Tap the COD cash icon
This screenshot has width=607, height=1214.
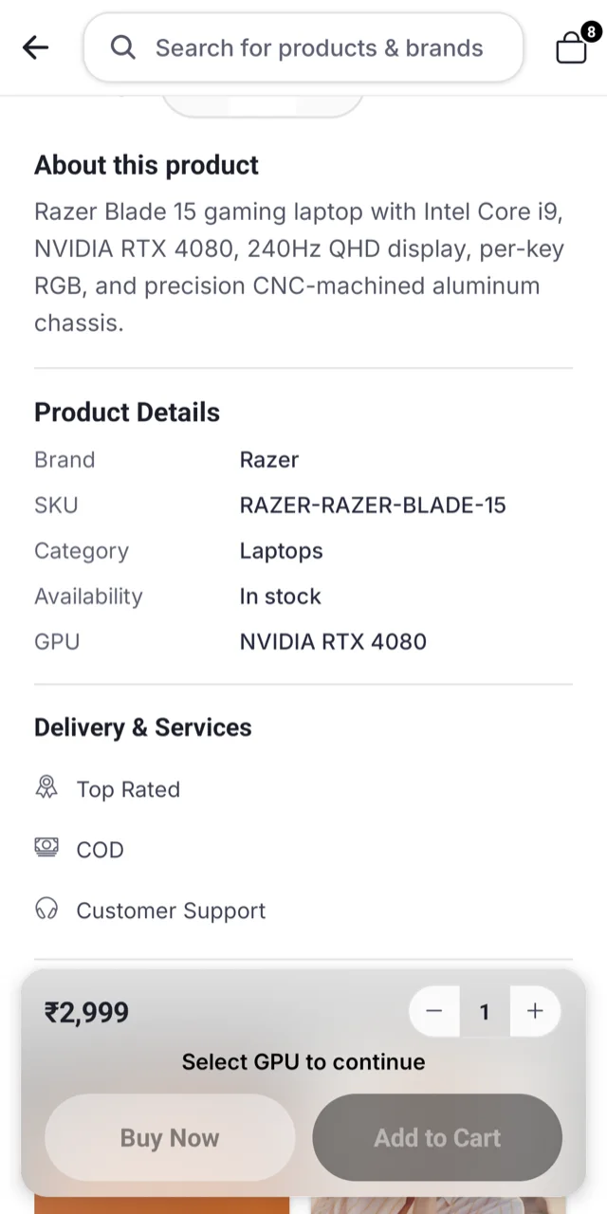point(46,848)
